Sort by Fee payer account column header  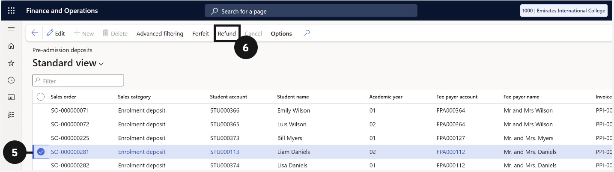click(x=457, y=97)
